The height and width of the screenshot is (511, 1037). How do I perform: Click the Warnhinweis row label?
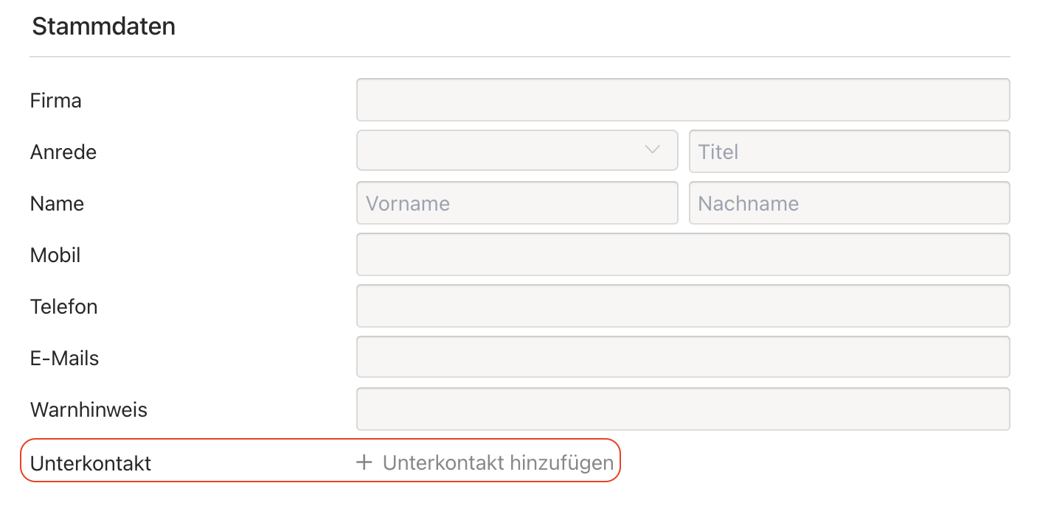click(89, 409)
